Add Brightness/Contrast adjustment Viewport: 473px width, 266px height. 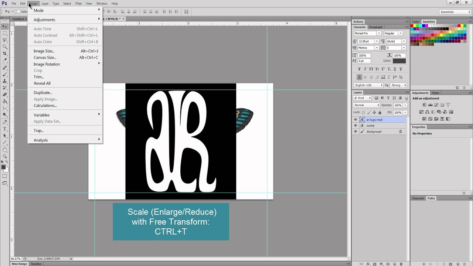424,105
